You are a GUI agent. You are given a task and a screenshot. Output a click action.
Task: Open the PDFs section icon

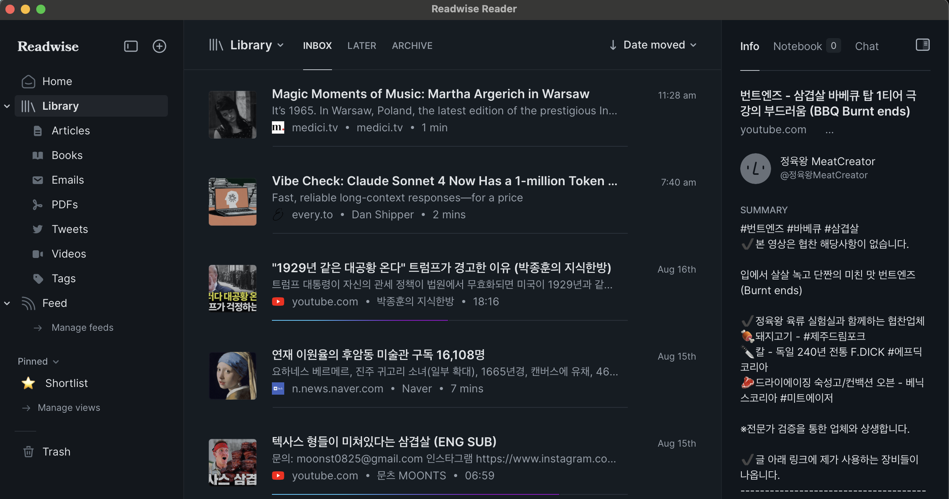click(x=37, y=204)
